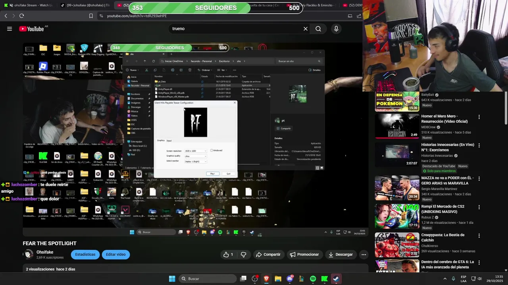Open Steam from the taskbar
Screen dimensions: 508x285
[x=336, y=279]
